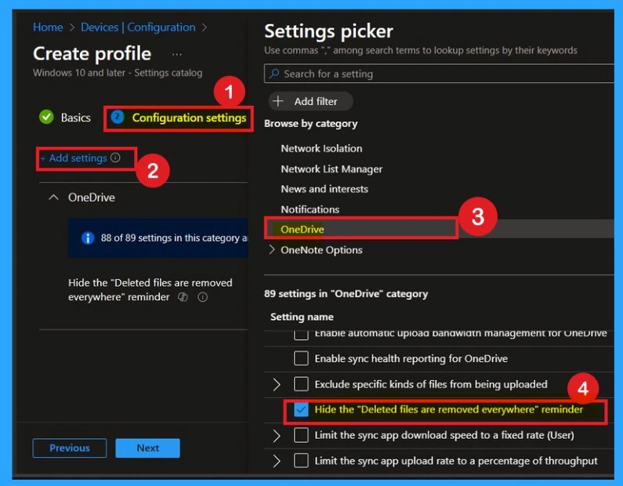This screenshot has width=623, height=486.
Task: Click the info icon next to the reminder setting
Action: point(202,298)
